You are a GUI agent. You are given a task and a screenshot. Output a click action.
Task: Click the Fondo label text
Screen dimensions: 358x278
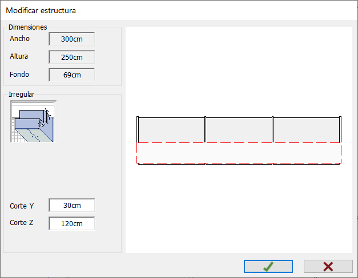coord(19,75)
